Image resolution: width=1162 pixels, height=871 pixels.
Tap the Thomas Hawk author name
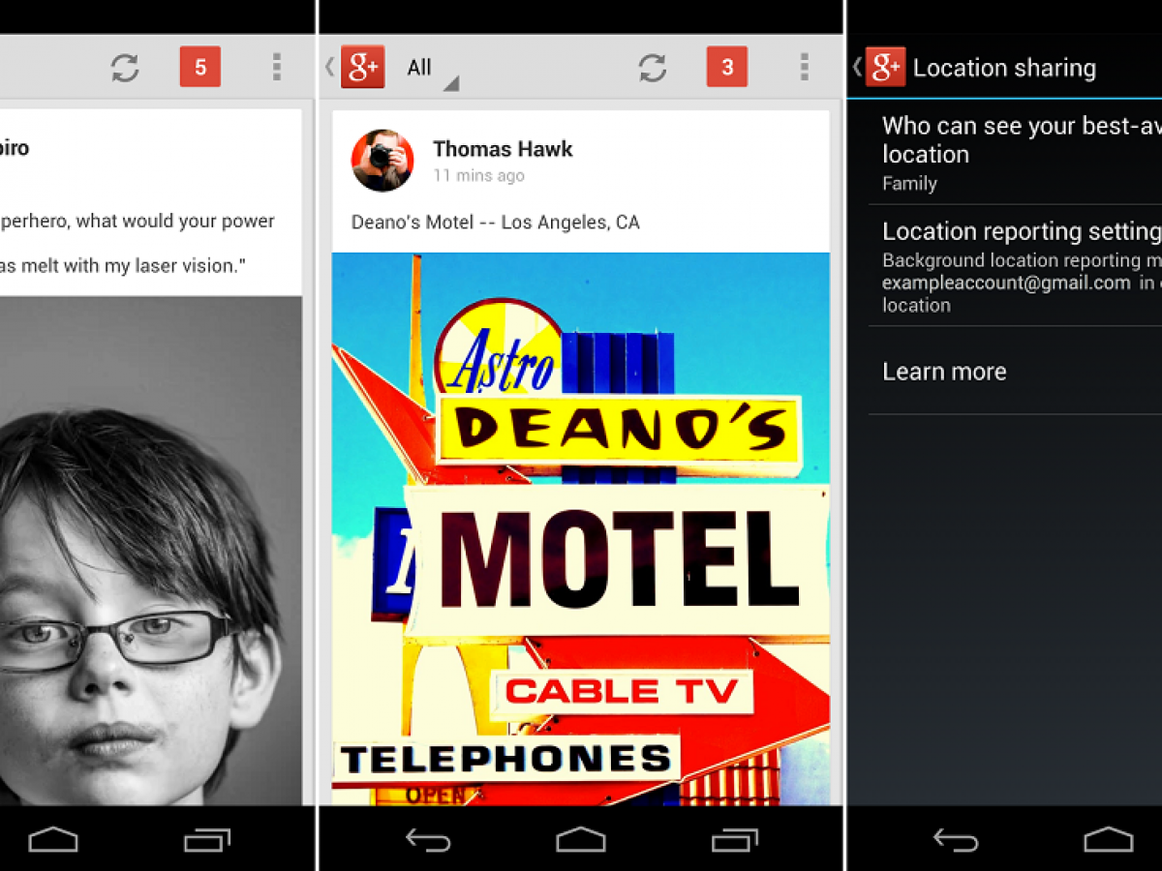[x=503, y=149]
